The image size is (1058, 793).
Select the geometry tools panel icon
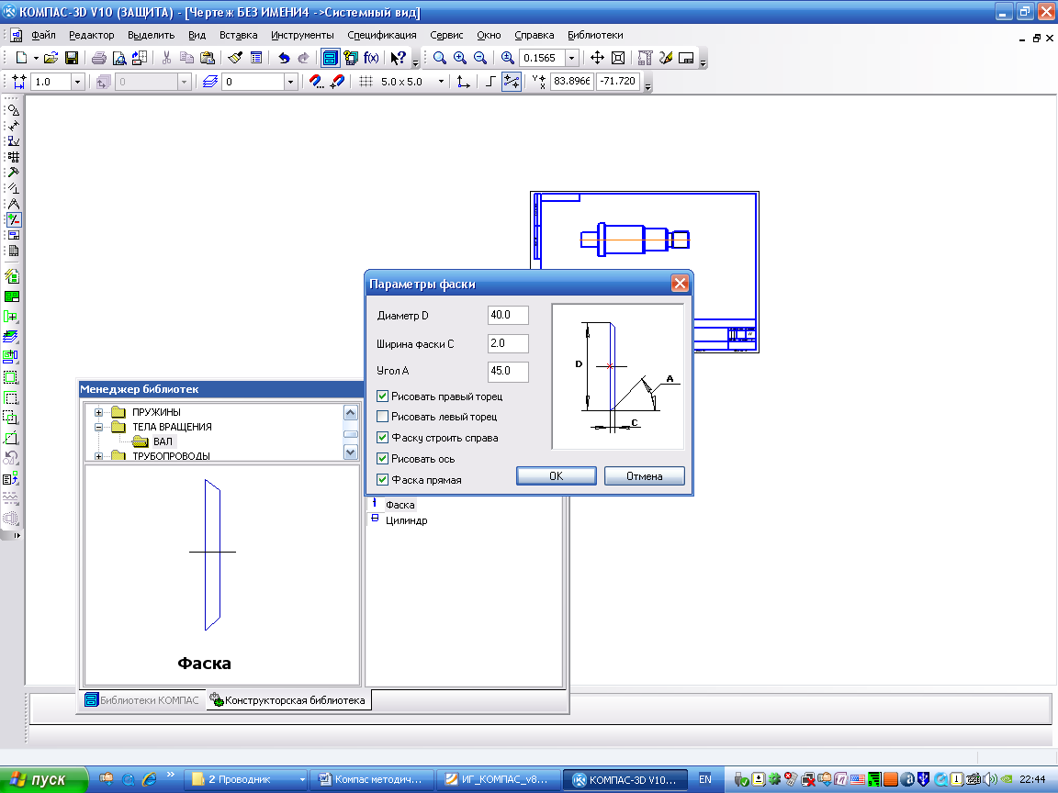14,110
